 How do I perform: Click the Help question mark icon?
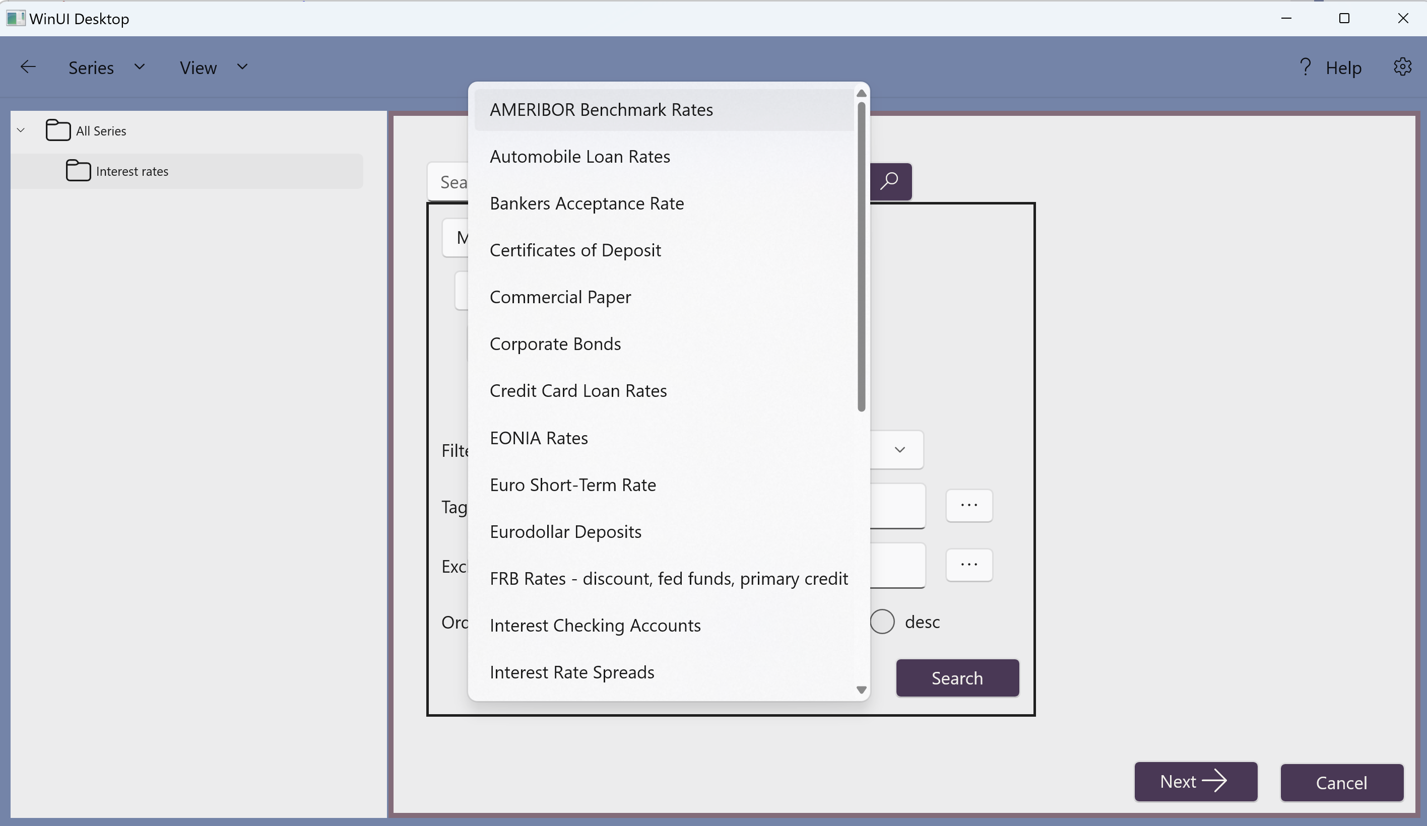pyautogui.click(x=1305, y=67)
